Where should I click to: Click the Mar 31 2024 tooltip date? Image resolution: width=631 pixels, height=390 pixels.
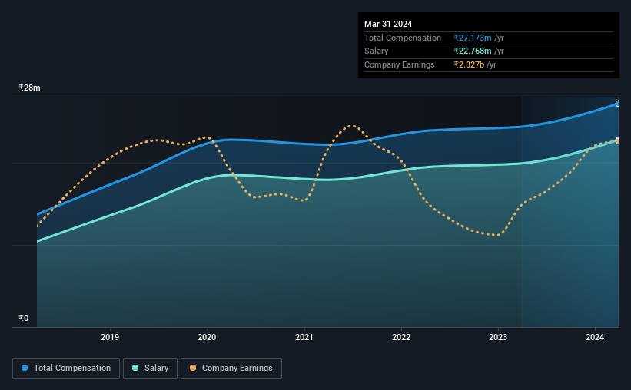coord(388,24)
